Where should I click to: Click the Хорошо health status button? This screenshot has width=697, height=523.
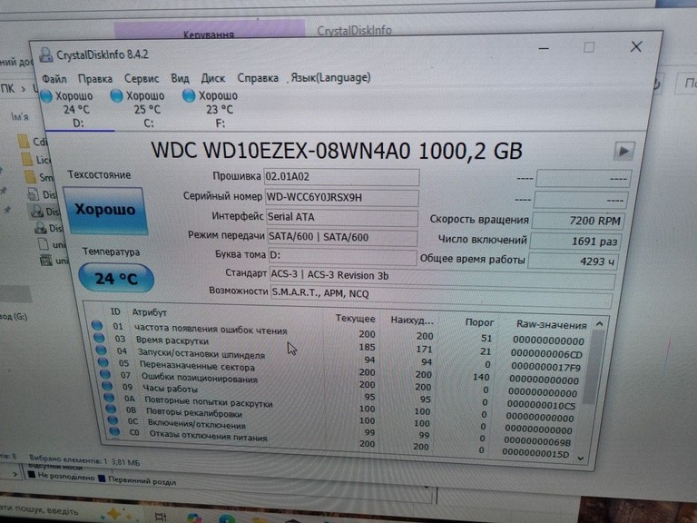click(x=105, y=211)
